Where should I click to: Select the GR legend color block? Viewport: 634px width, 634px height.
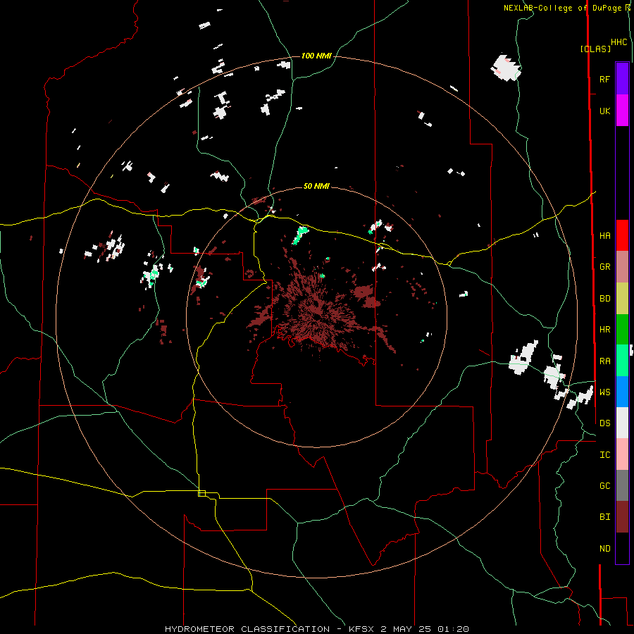point(622,267)
